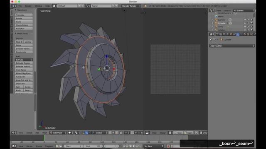
Task: Open the No Sync playback dropdown
Action: tap(154, 146)
